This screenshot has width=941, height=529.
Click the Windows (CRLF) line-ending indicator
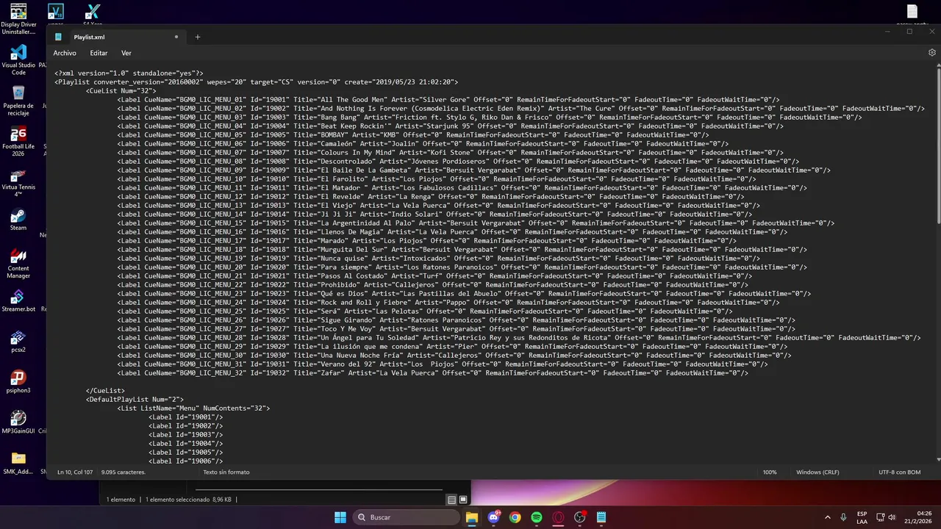[817, 472]
